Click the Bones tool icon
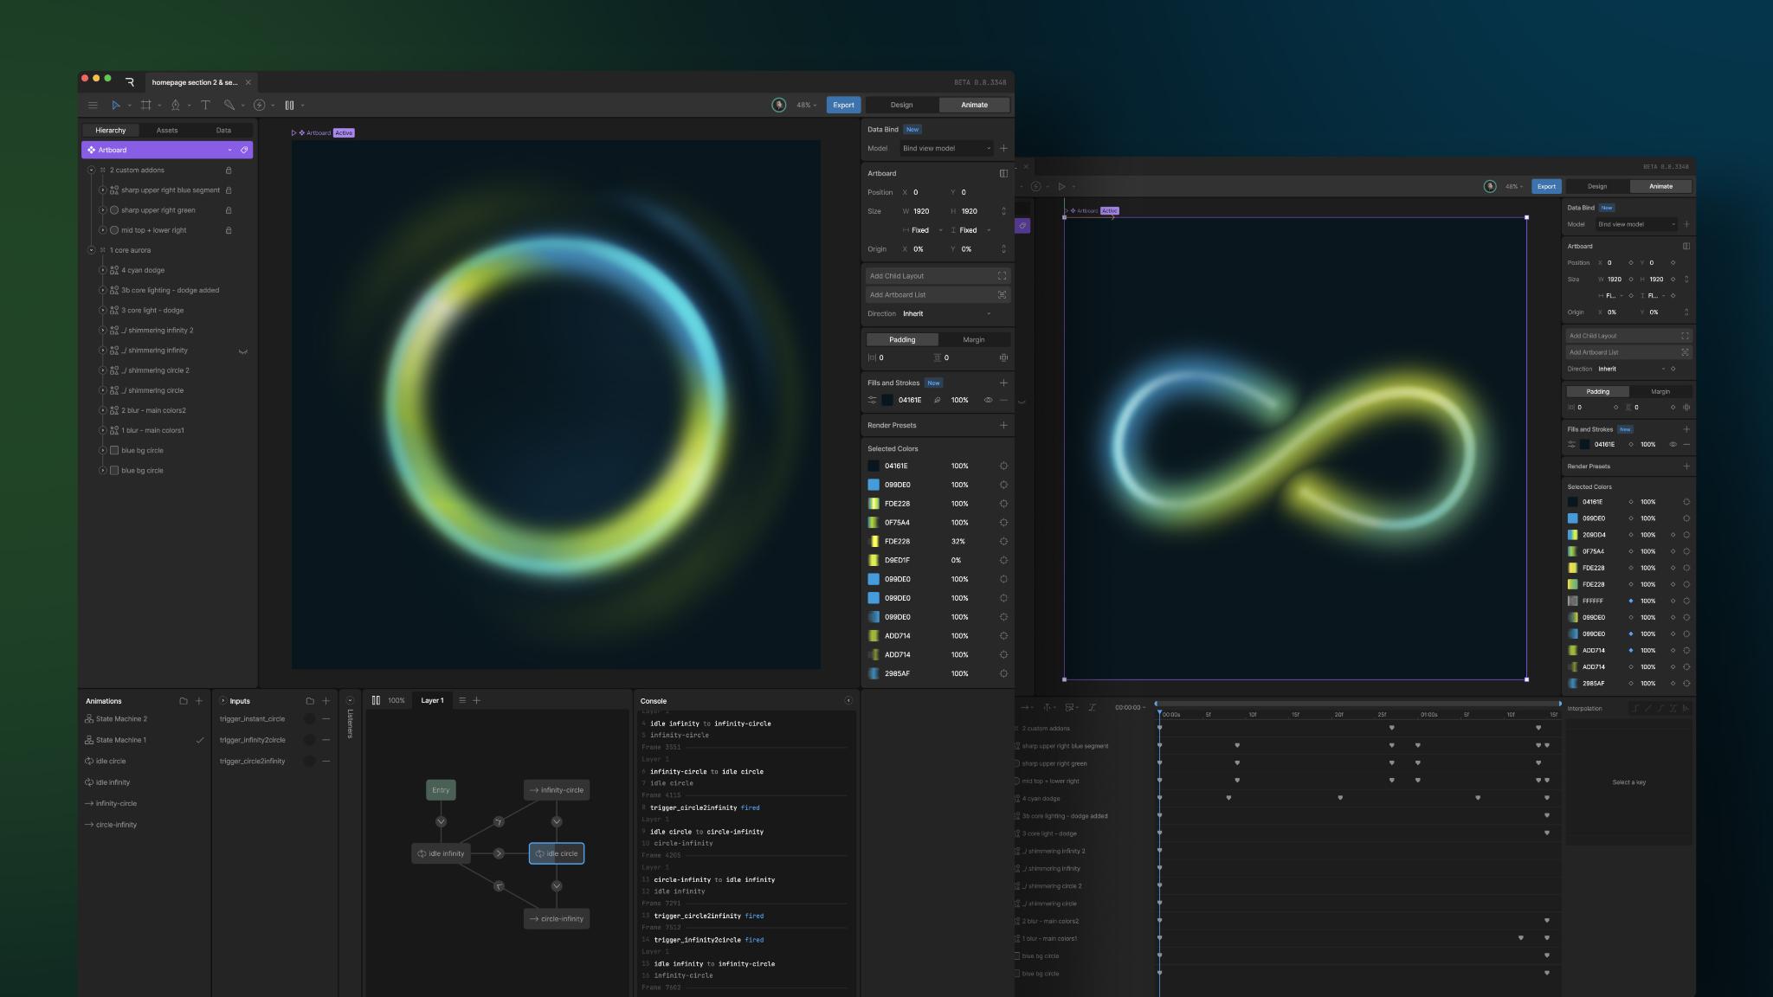Image resolution: width=1773 pixels, height=997 pixels. coord(229,105)
